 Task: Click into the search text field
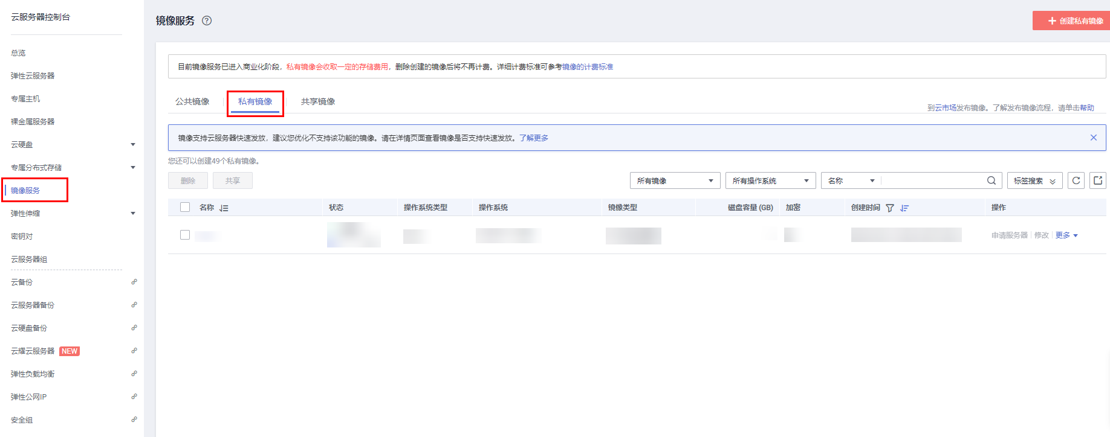point(931,180)
